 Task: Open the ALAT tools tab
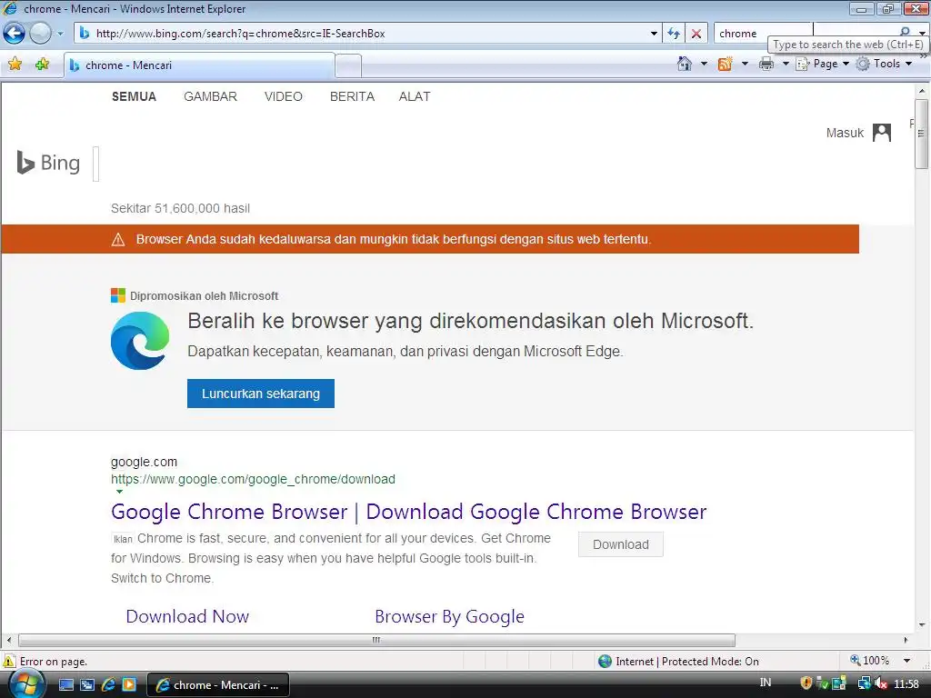tap(415, 96)
